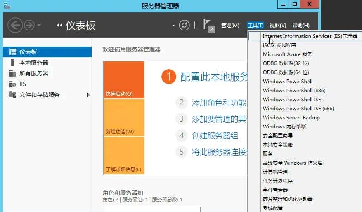Open the notifications flag icon
This screenshot has height=212, width=362.
click(209, 26)
